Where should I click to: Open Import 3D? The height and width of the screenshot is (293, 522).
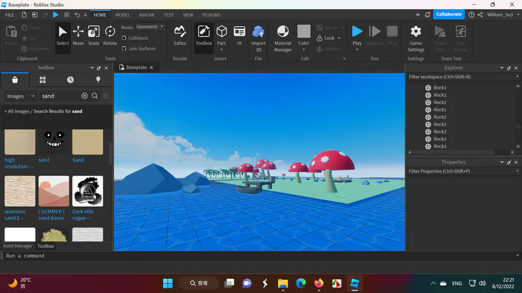[258, 38]
